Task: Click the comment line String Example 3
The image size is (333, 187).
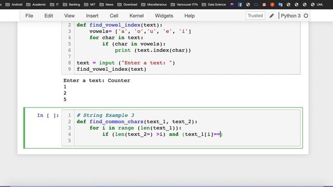Action: click(x=106, y=115)
